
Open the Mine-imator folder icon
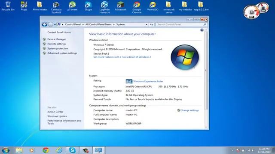tap(40, 6)
